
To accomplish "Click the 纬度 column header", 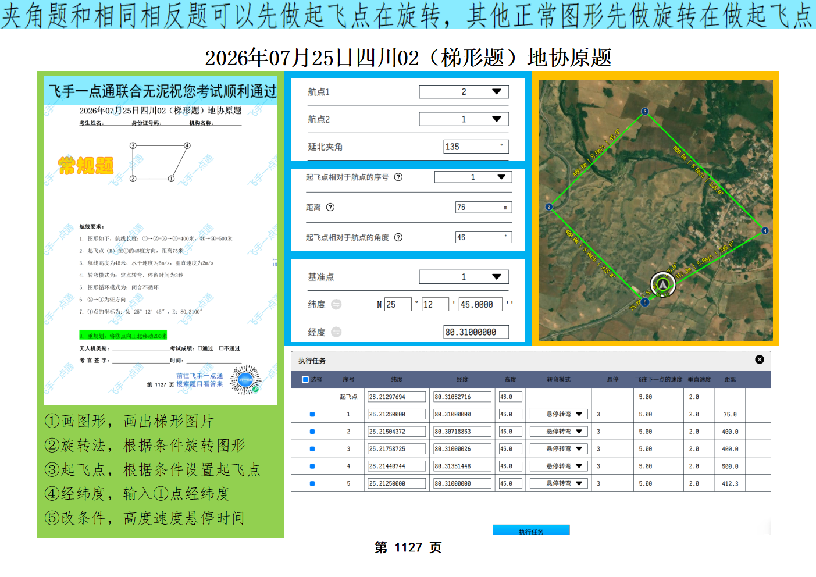I will click(x=397, y=379).
